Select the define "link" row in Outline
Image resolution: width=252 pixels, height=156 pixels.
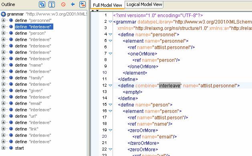[x=27, y=129]
